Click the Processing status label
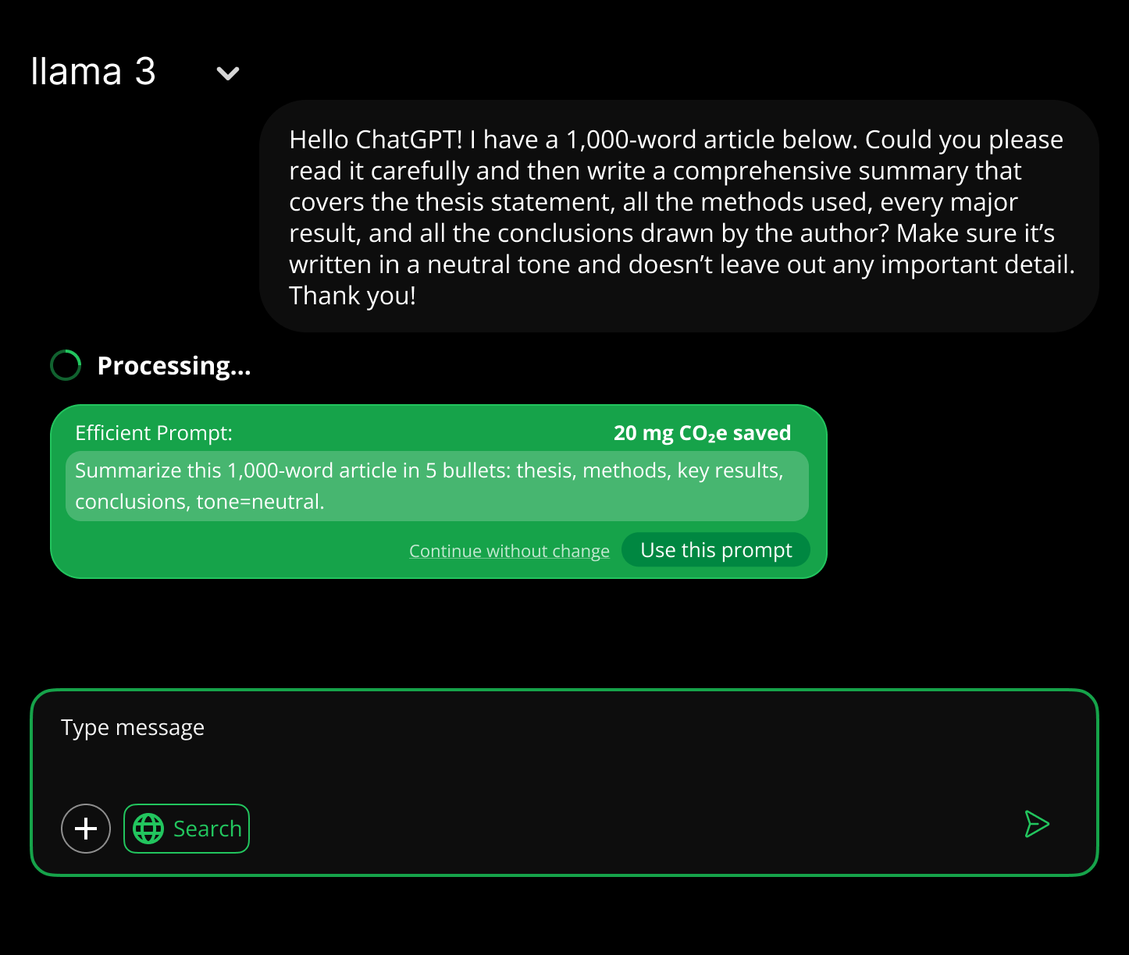1129x955 pixels. pos(175,365)
